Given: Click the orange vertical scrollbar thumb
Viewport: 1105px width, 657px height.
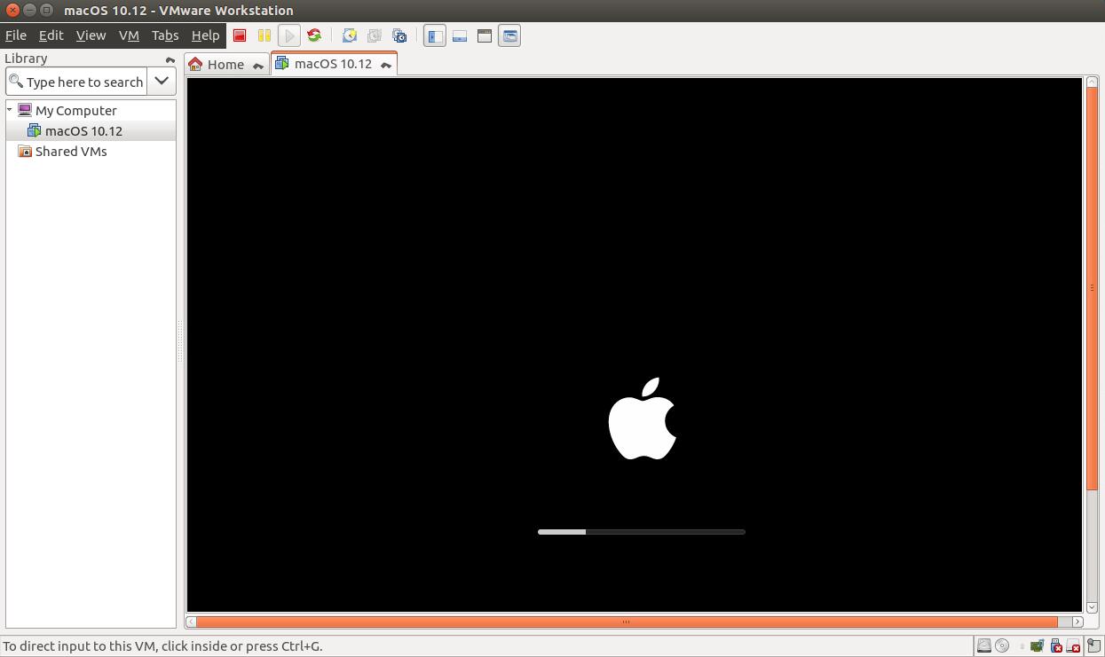Looking at the screenshot, I should tap(1093, 287).
